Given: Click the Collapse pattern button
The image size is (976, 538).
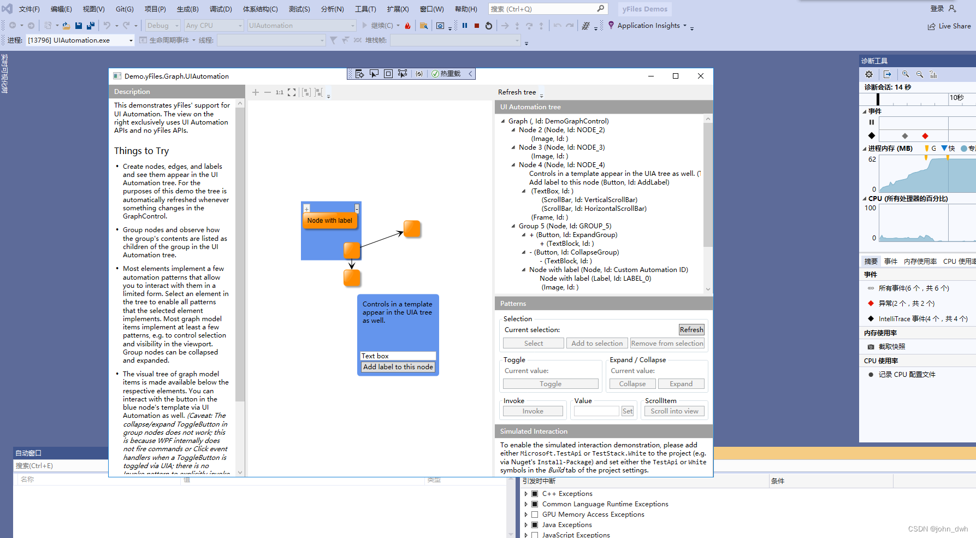Looking at the screenshot, I should tap(632, 384).
